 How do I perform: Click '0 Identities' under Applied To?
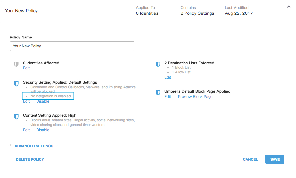point(147,13)
